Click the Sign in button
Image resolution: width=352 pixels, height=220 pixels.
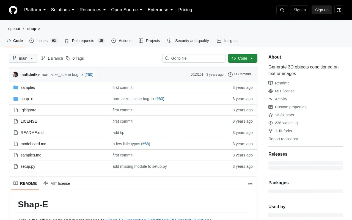pos(299,10)
